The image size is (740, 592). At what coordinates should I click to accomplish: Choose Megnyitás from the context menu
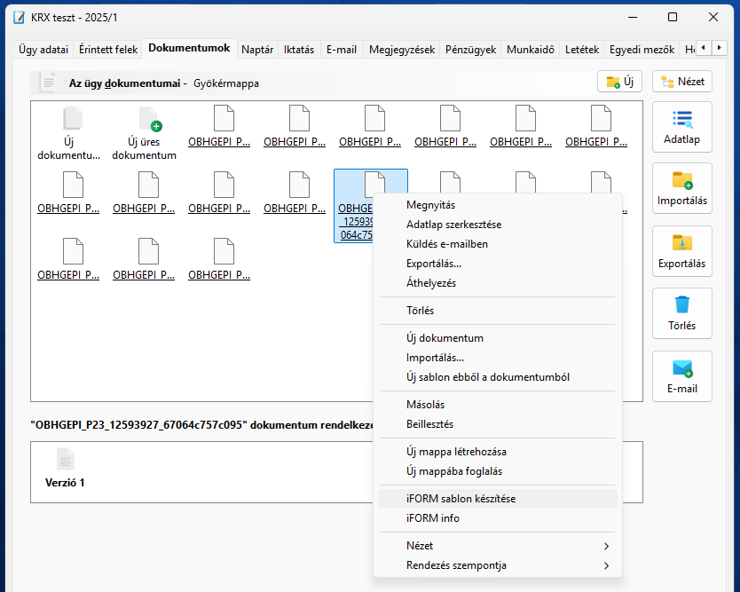click(x=498, y=205)
